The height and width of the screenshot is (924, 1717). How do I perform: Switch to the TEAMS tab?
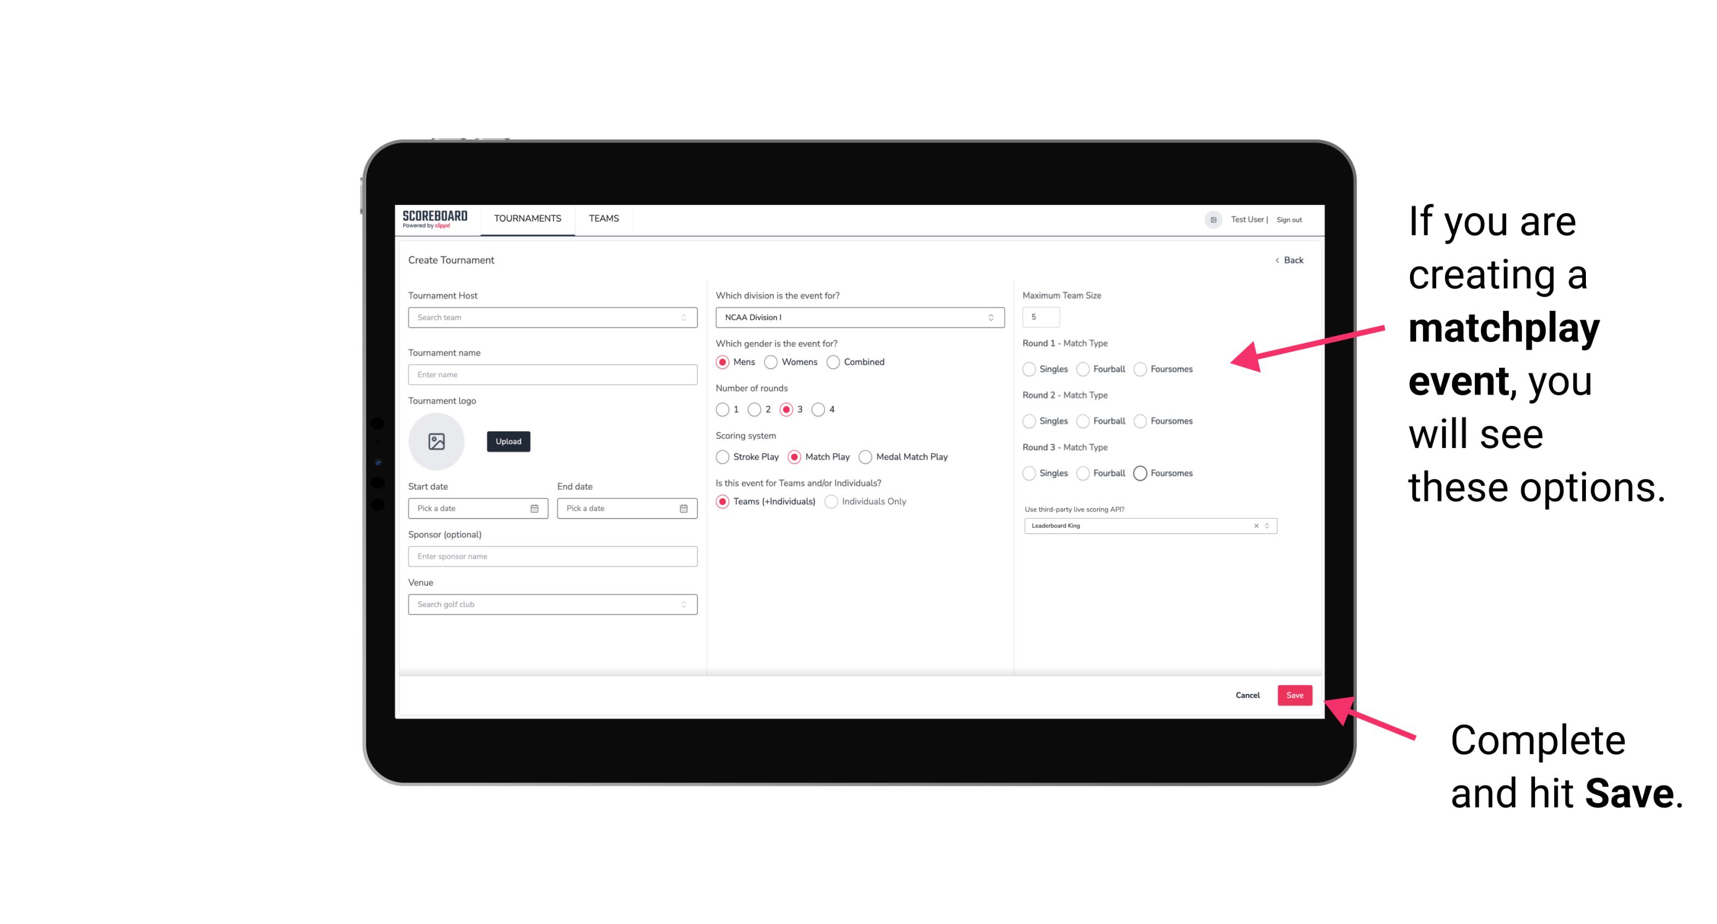pyautogui.click(x=603, y=219)
